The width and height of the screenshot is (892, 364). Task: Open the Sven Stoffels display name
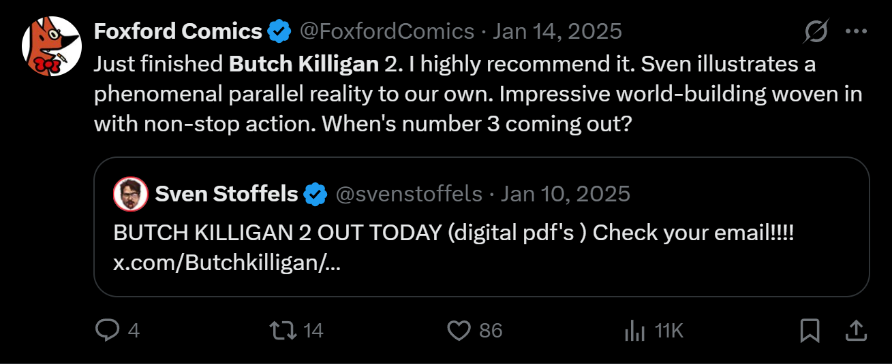226,194
